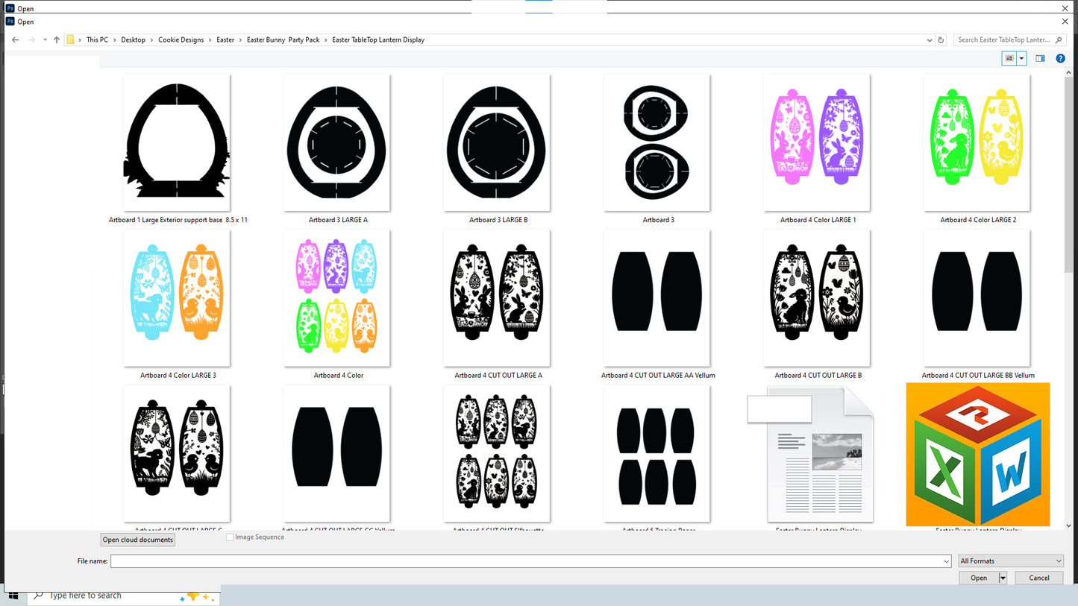Open help with the blue question mark

coord(1060,58)
